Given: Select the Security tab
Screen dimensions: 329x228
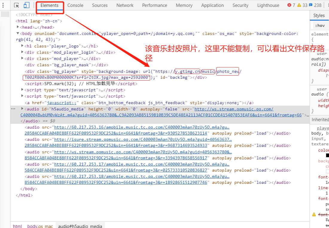Looking at the screenshot, I should (240, 5).
